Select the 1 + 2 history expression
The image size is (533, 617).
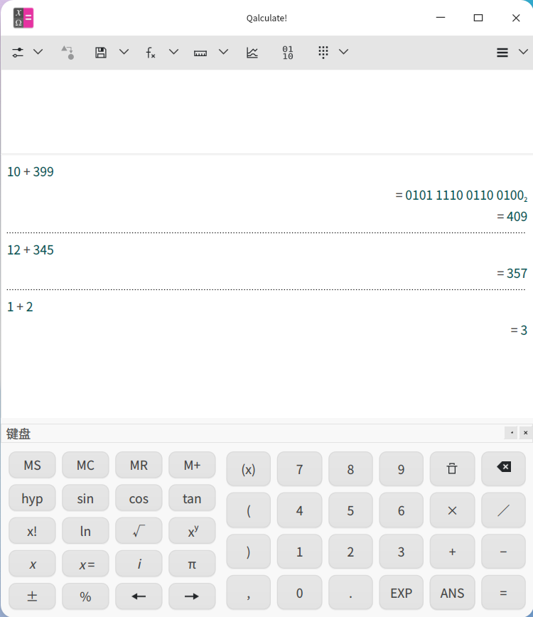[x=20, y=307]
